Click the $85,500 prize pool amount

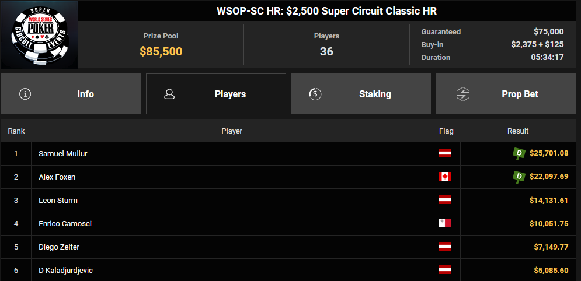point(161,51)
